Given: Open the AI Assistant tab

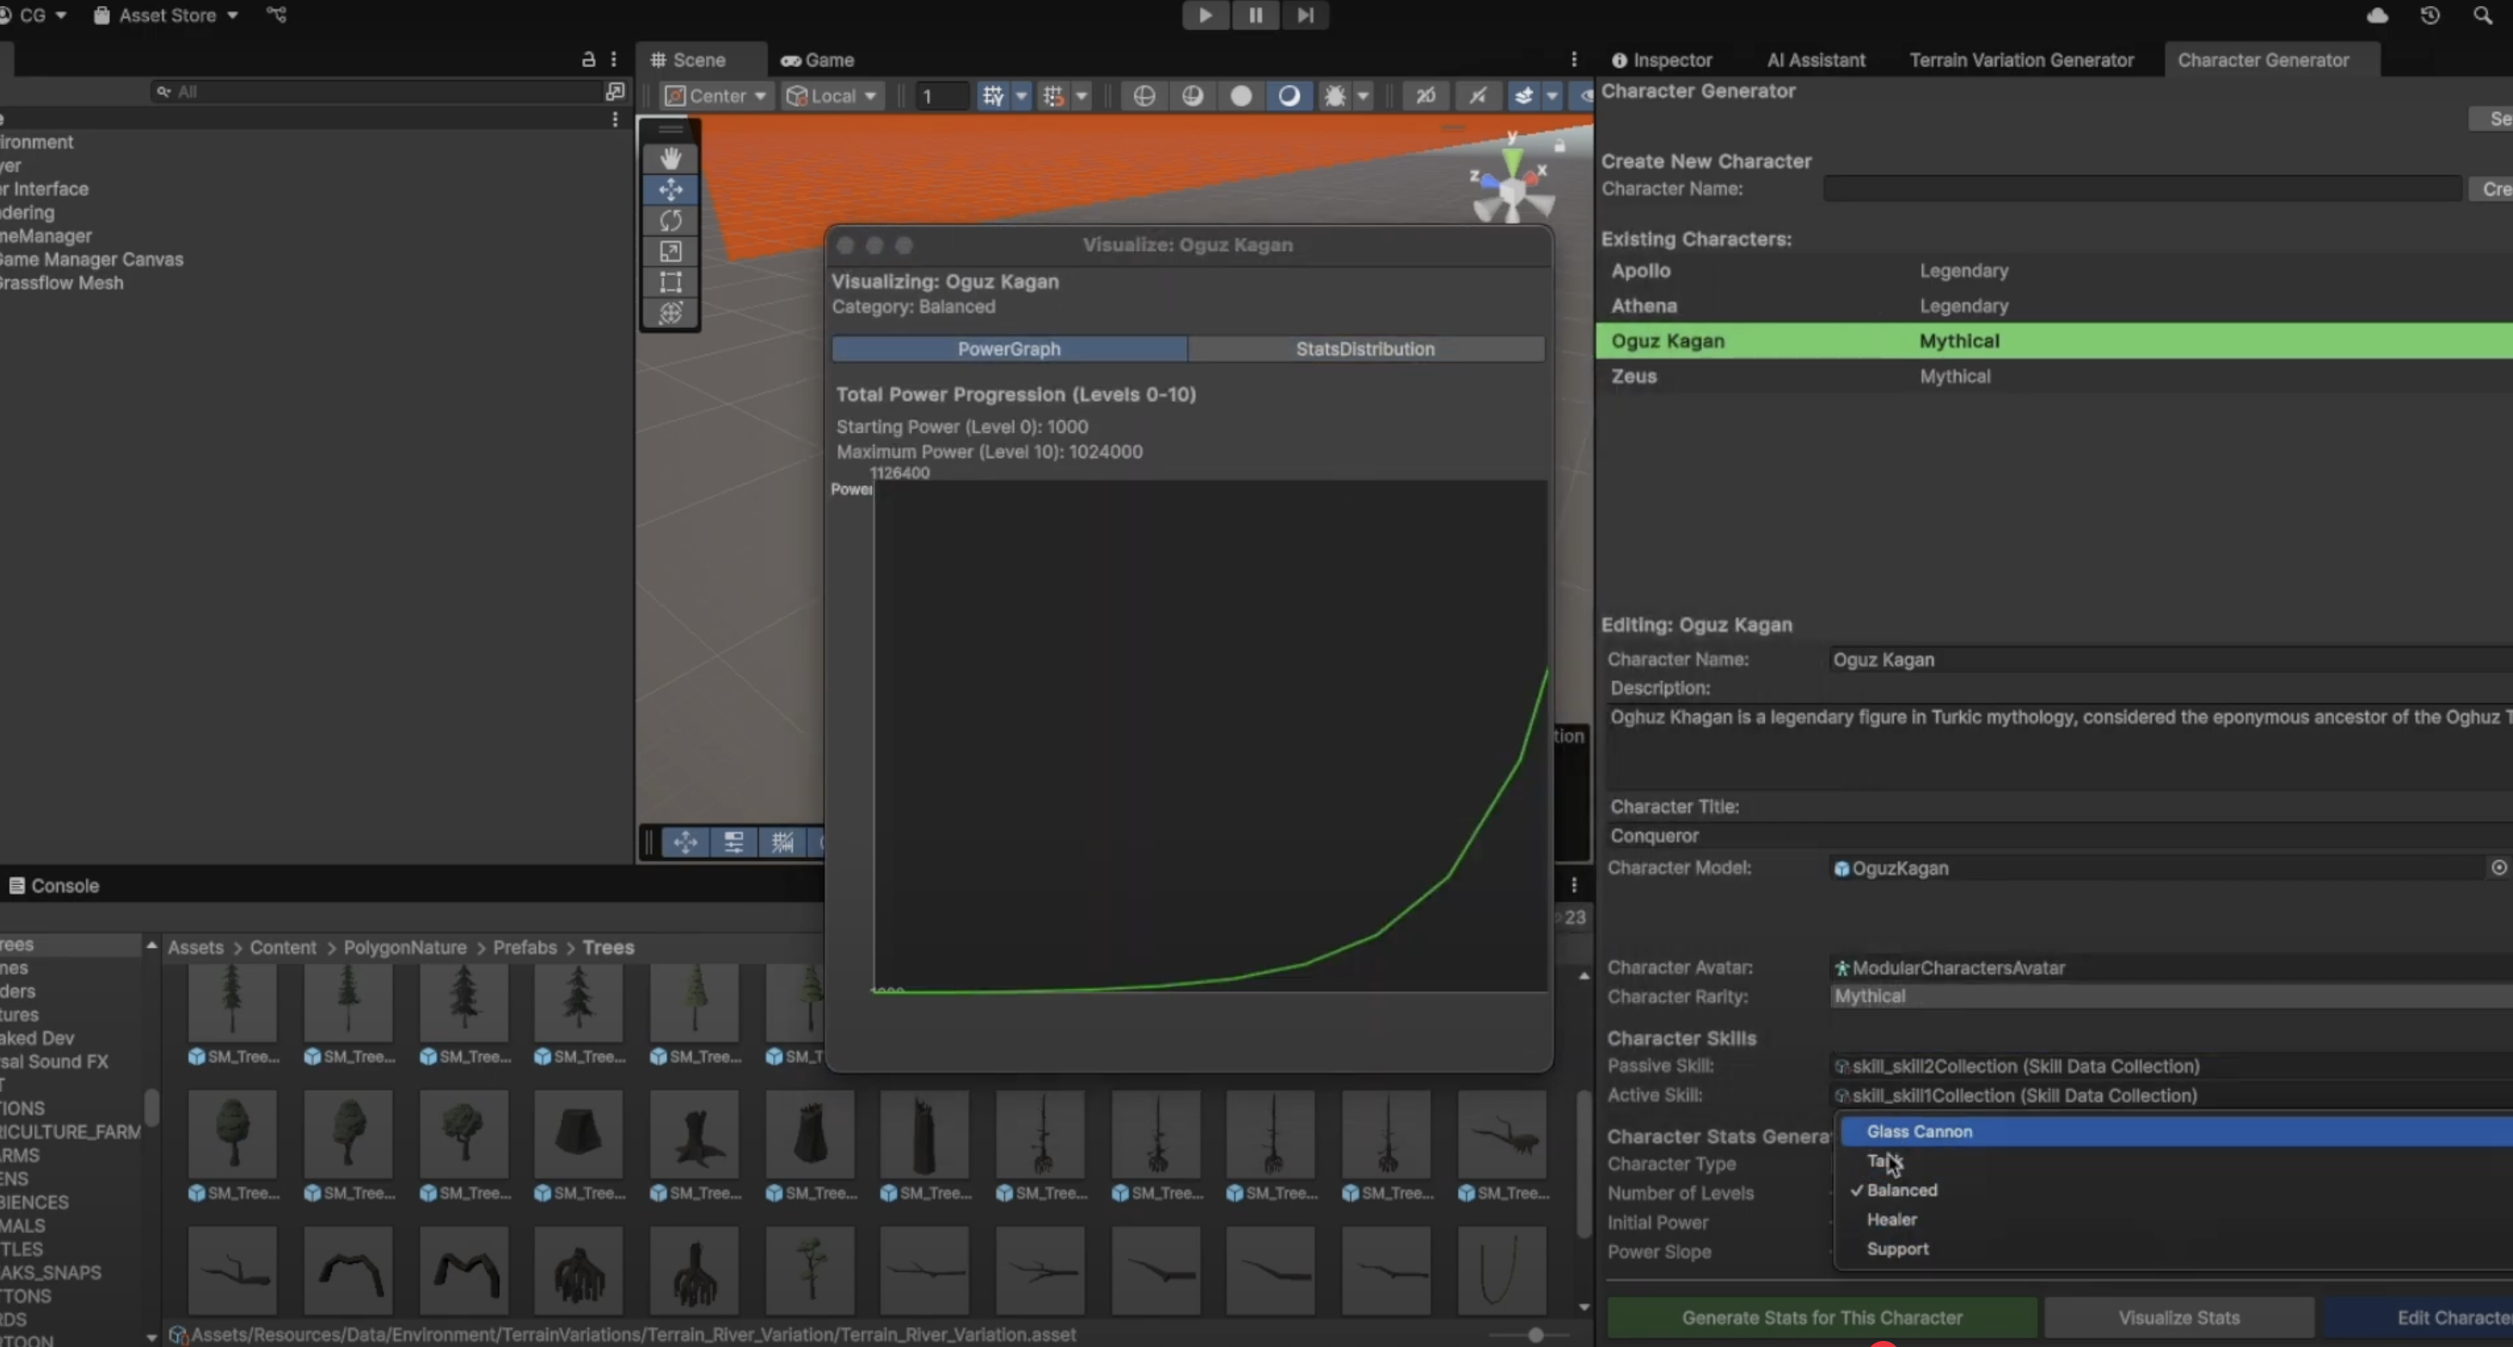Looking at the screenshot, I should [x=1816, y=59].
